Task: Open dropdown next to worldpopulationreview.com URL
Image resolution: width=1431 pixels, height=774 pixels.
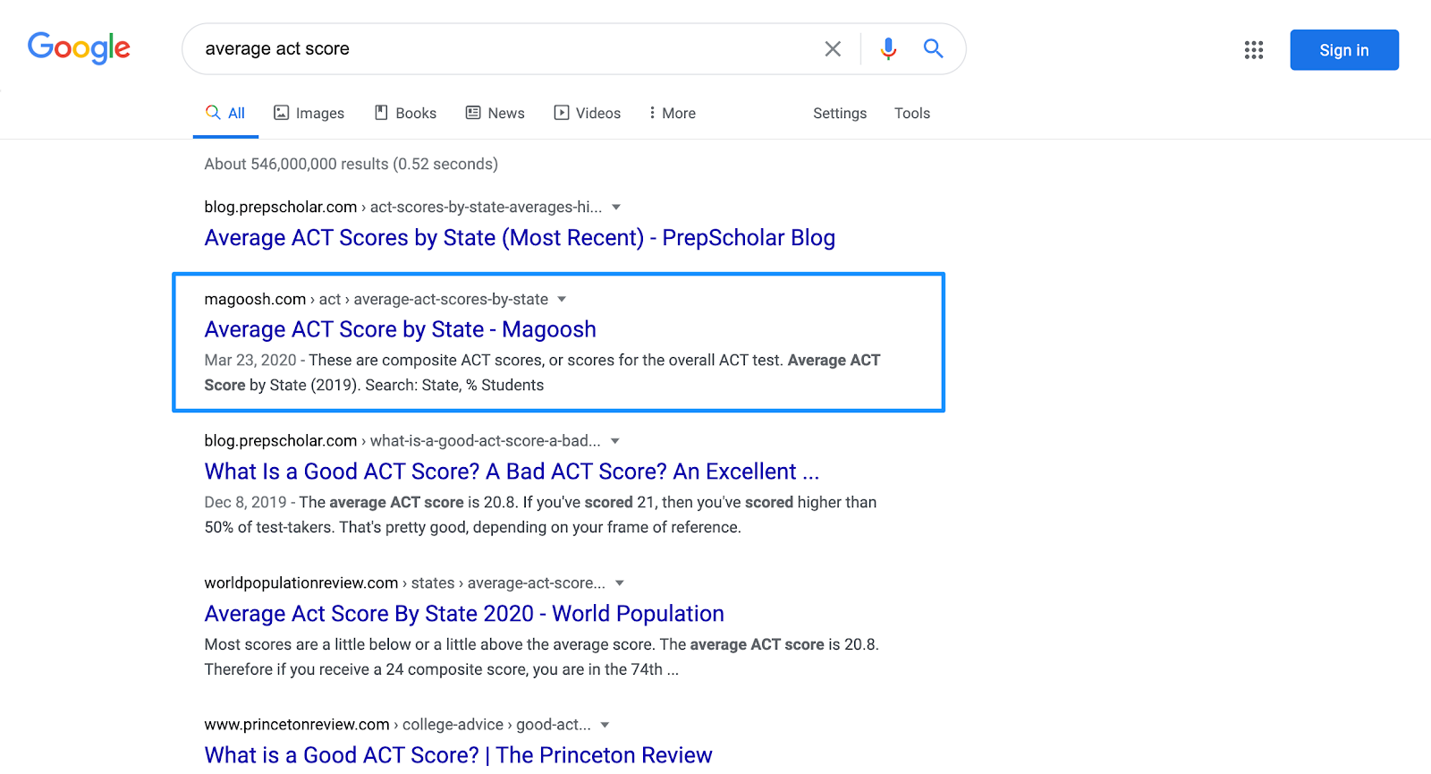Action: (x=619, y=583)
